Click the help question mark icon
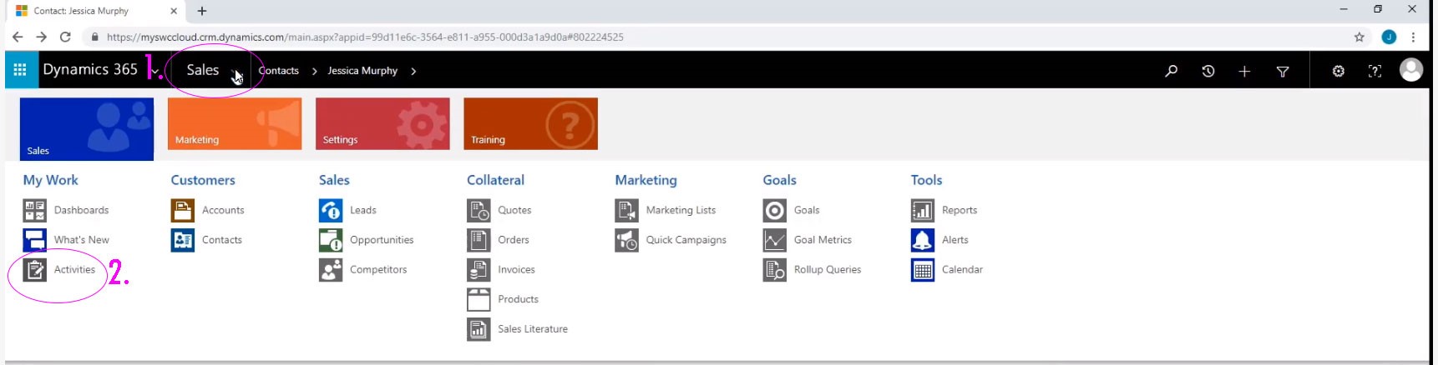This screenshot has height=365, width=1438. [1375, 71]
